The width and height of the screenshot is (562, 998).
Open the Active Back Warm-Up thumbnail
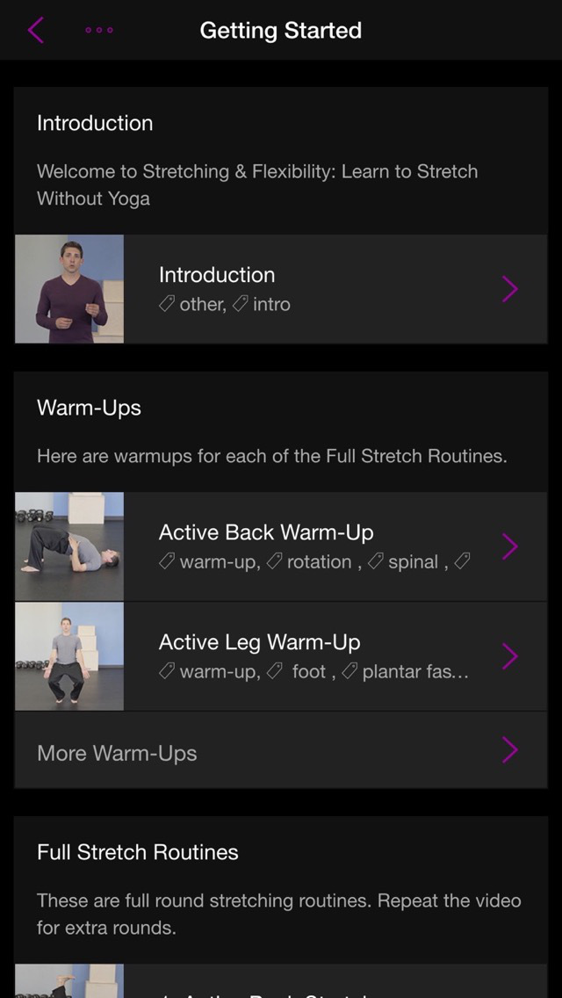coord(69,546)
